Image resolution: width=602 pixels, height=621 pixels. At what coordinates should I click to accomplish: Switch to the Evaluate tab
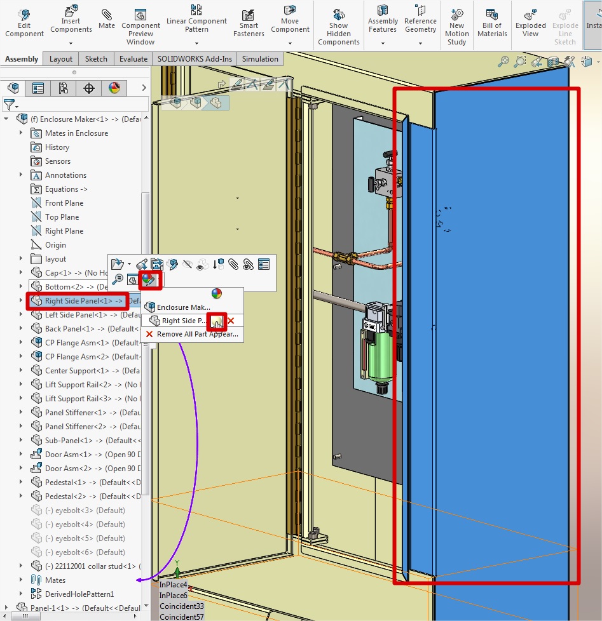[133, 59]
